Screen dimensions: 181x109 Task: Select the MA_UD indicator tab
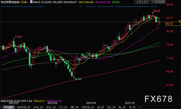pos(122,107)
